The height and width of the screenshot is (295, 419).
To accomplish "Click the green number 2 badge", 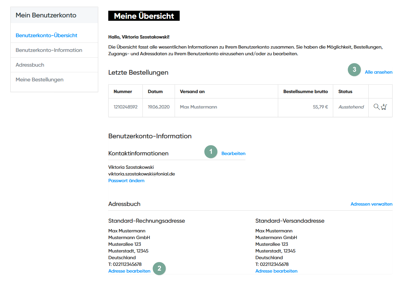I will [159, 269].
